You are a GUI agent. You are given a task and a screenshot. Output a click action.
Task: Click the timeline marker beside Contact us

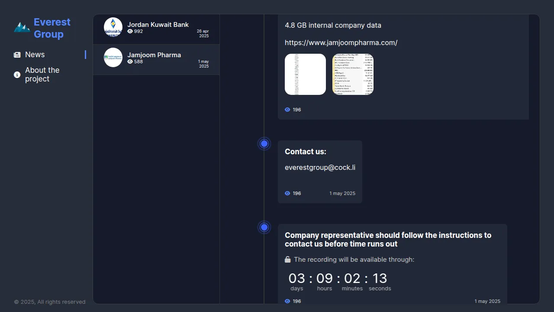point(264,143)
